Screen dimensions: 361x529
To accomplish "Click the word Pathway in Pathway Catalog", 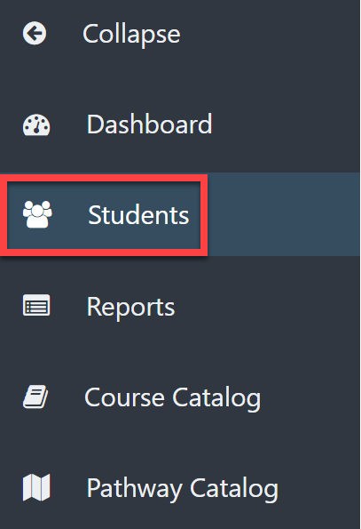I will 135,489.
